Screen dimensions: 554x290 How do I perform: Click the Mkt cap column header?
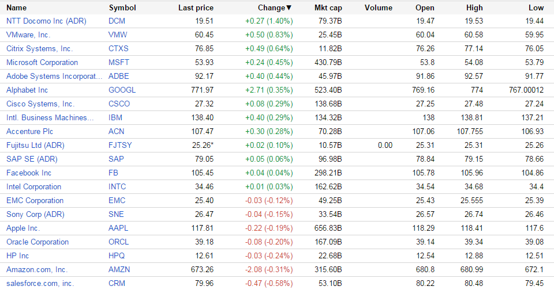(328, 8)
